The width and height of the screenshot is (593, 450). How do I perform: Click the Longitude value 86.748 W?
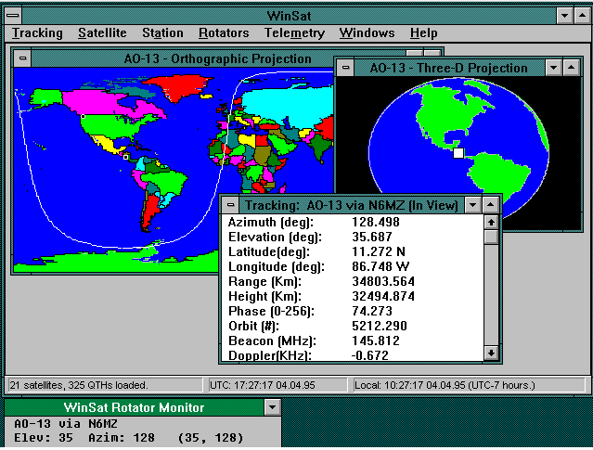[380, 266]
